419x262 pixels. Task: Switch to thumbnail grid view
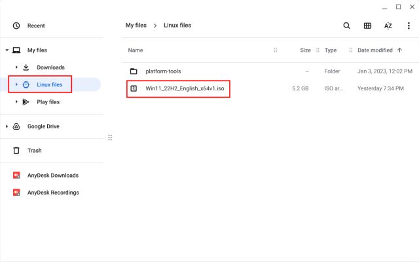coord(367,26)
